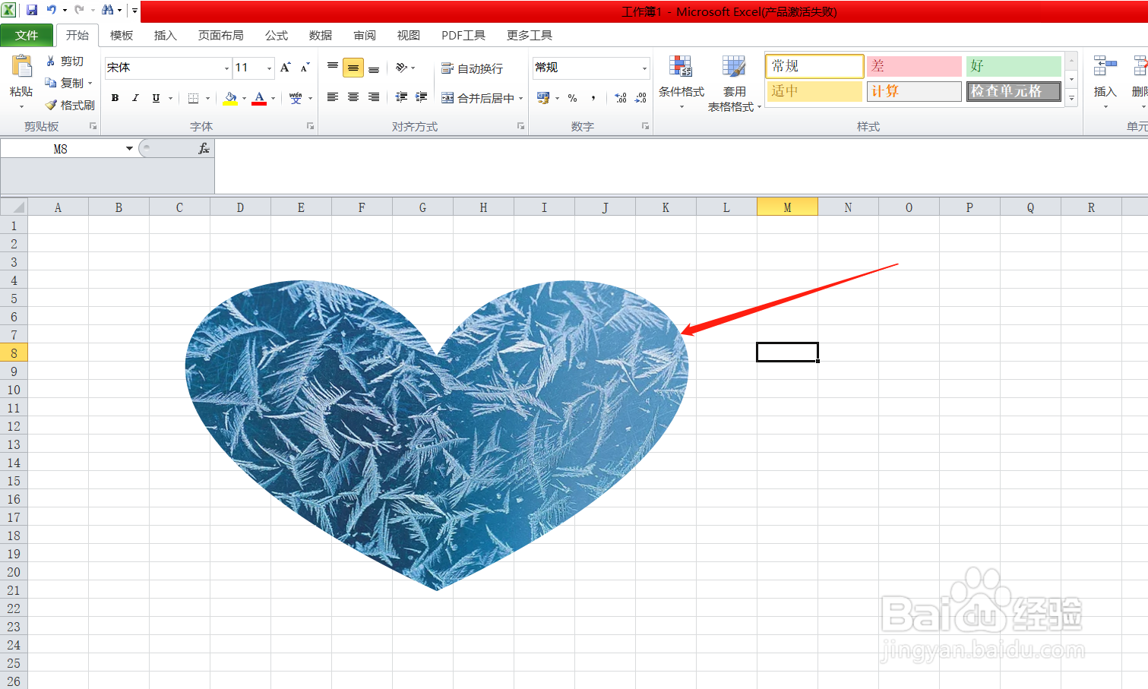Switch to the 页面布局 Page Layout tab
The height and width of the screenshot is (689, 1148).
point(220,36)
